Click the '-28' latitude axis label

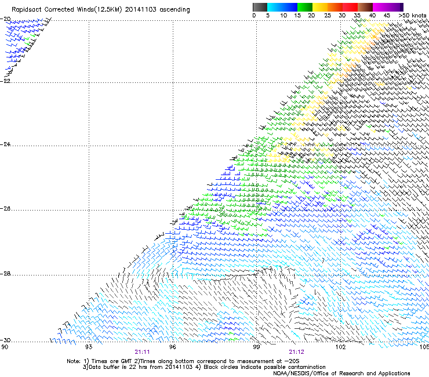(5, 274)
